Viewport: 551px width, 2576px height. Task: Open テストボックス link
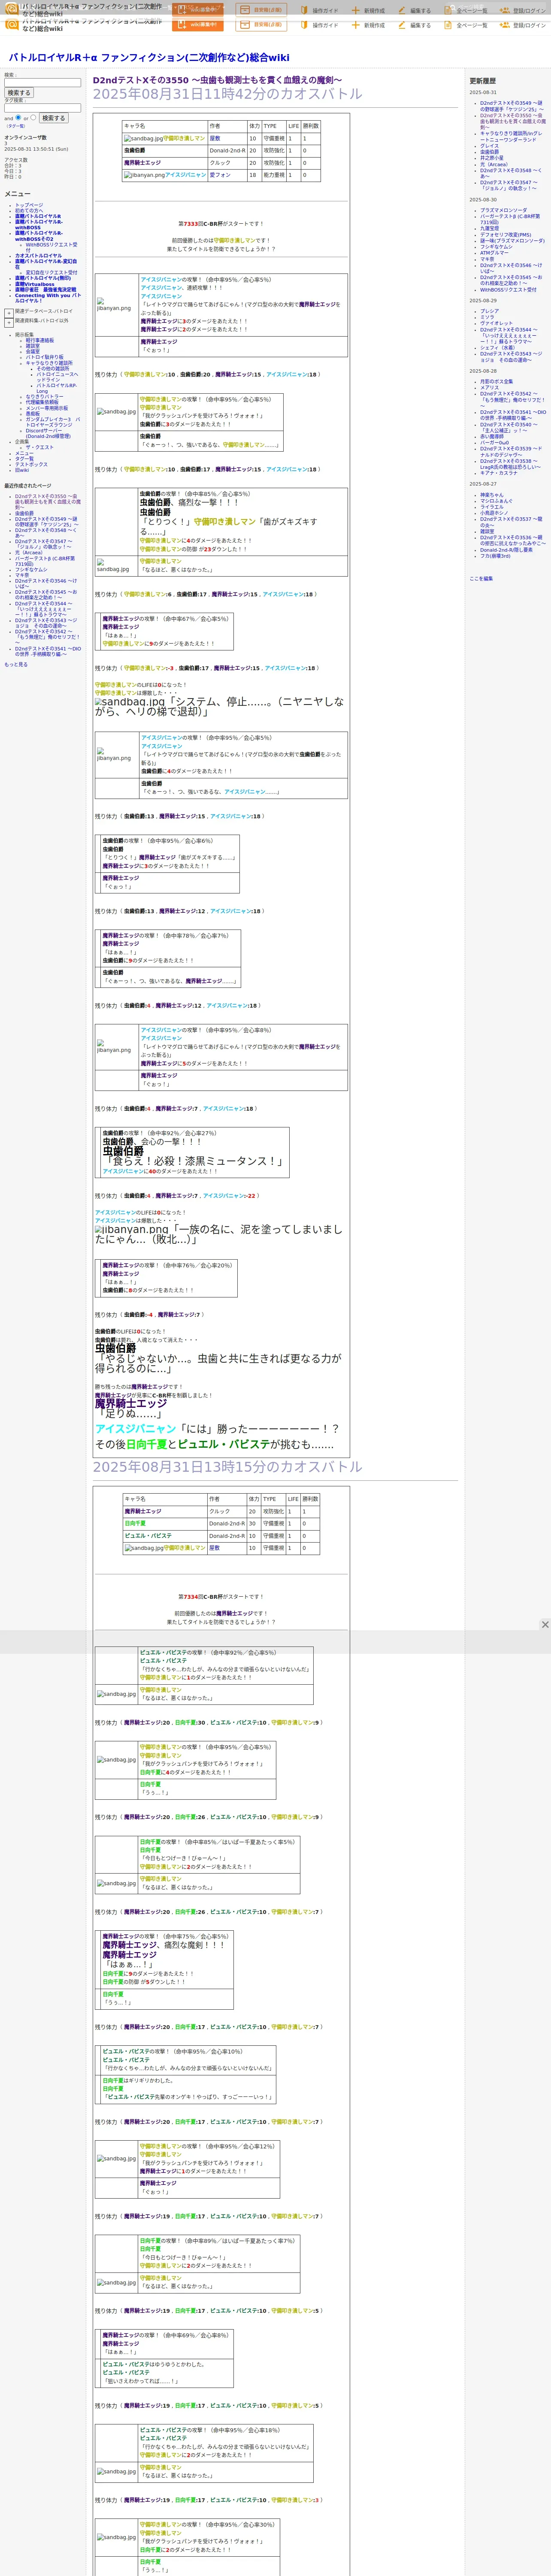[x=31, y=464]
